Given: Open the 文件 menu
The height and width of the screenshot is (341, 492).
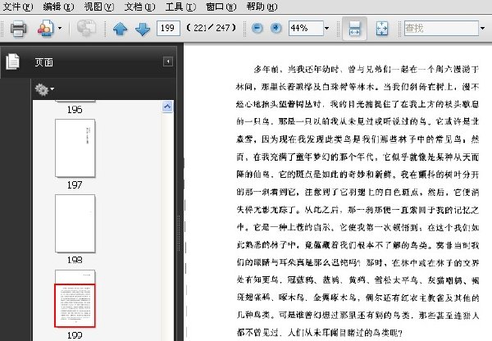Looking at the screenshot, I should (17, 7).
